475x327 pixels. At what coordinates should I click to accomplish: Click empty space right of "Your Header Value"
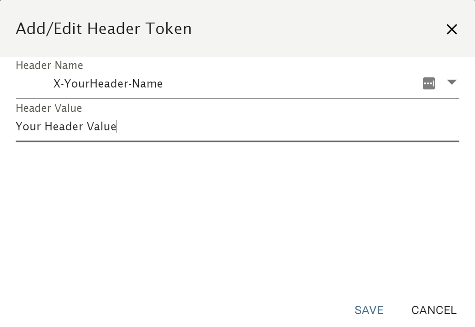pyautogui.click(x=286, y=126)
